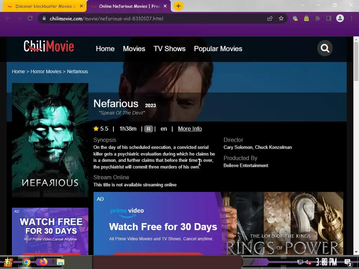Click the yellow rating star
The image size is (359, 269).
tap(96, 129)
